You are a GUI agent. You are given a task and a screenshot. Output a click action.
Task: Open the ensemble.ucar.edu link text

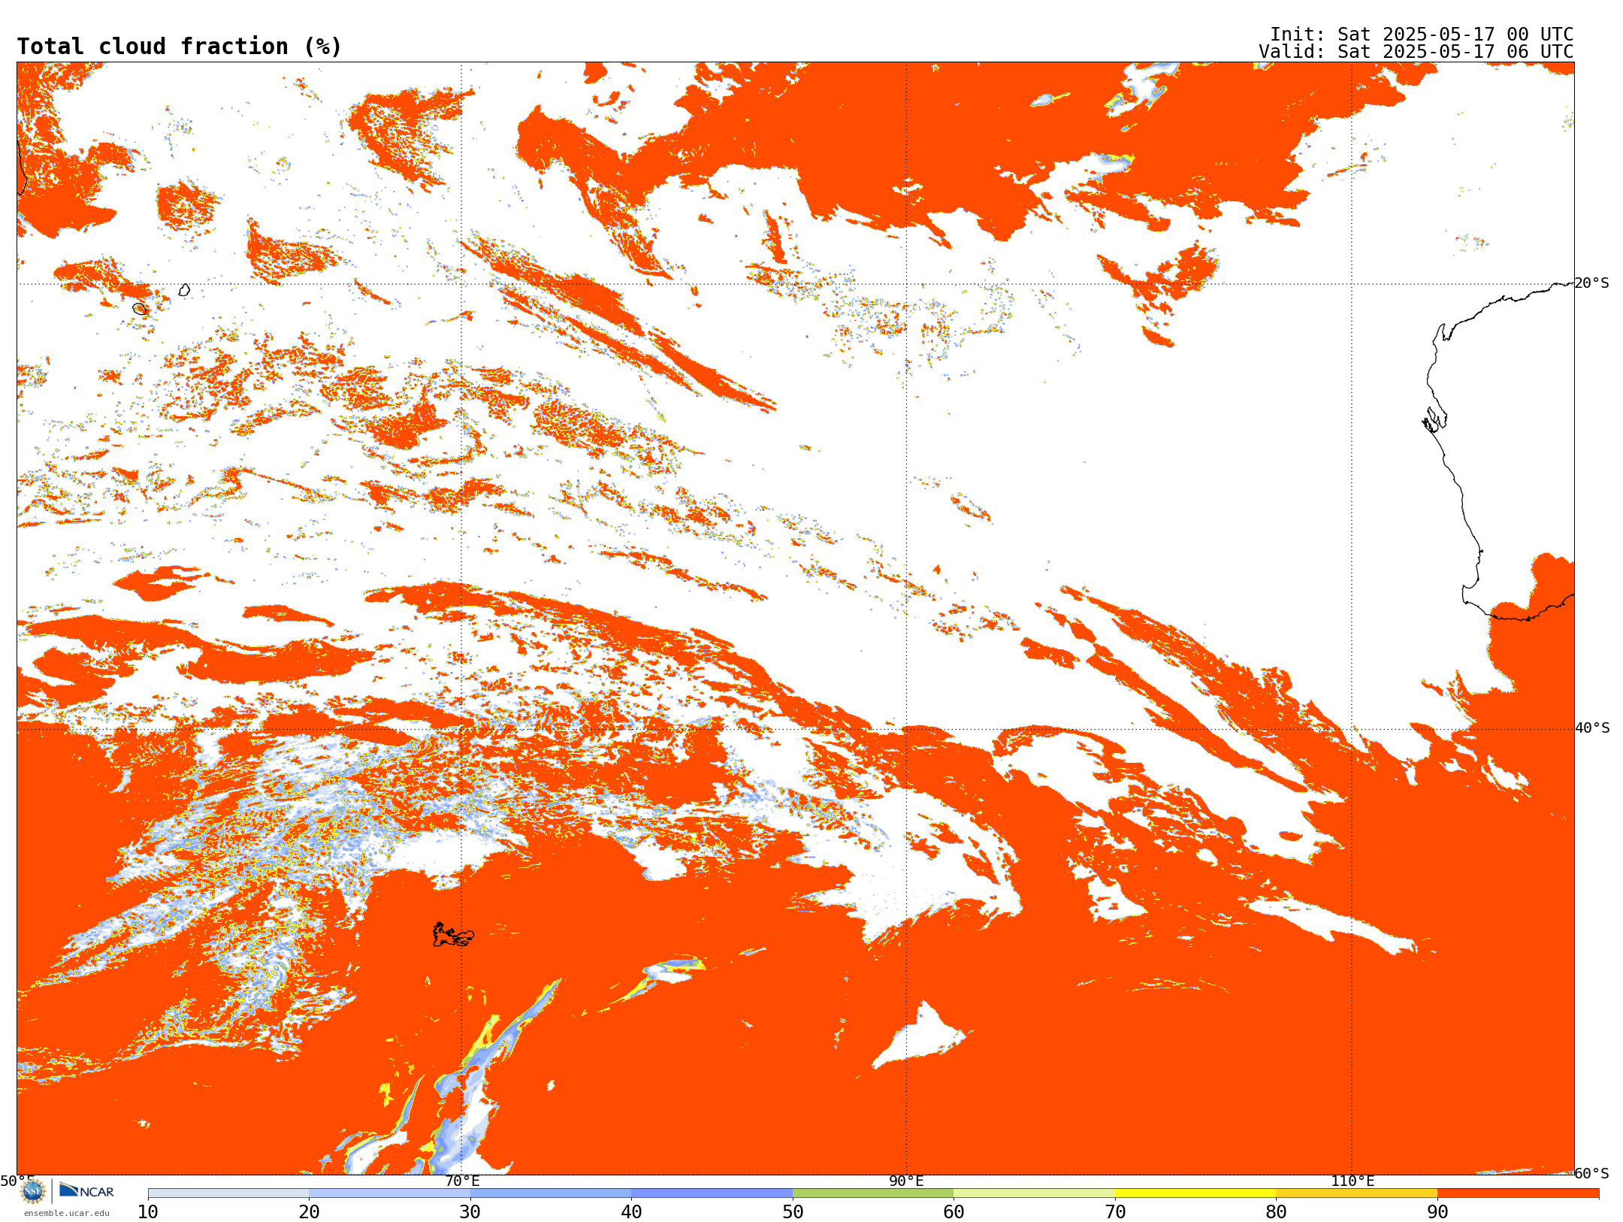66,1213
